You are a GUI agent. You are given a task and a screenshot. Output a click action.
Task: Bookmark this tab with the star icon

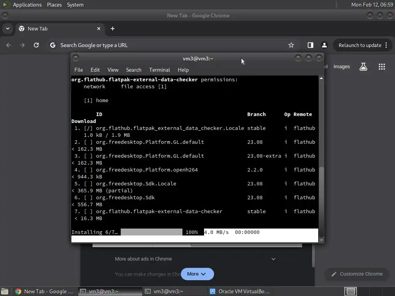click(x=291, y=45)
